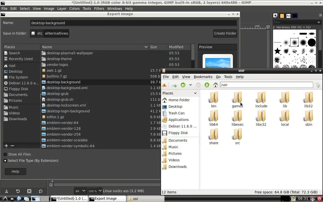The height and width of the screenshot is (202, 323).
Task: Go back with green left arrow
Action: [x=183, y=85]
